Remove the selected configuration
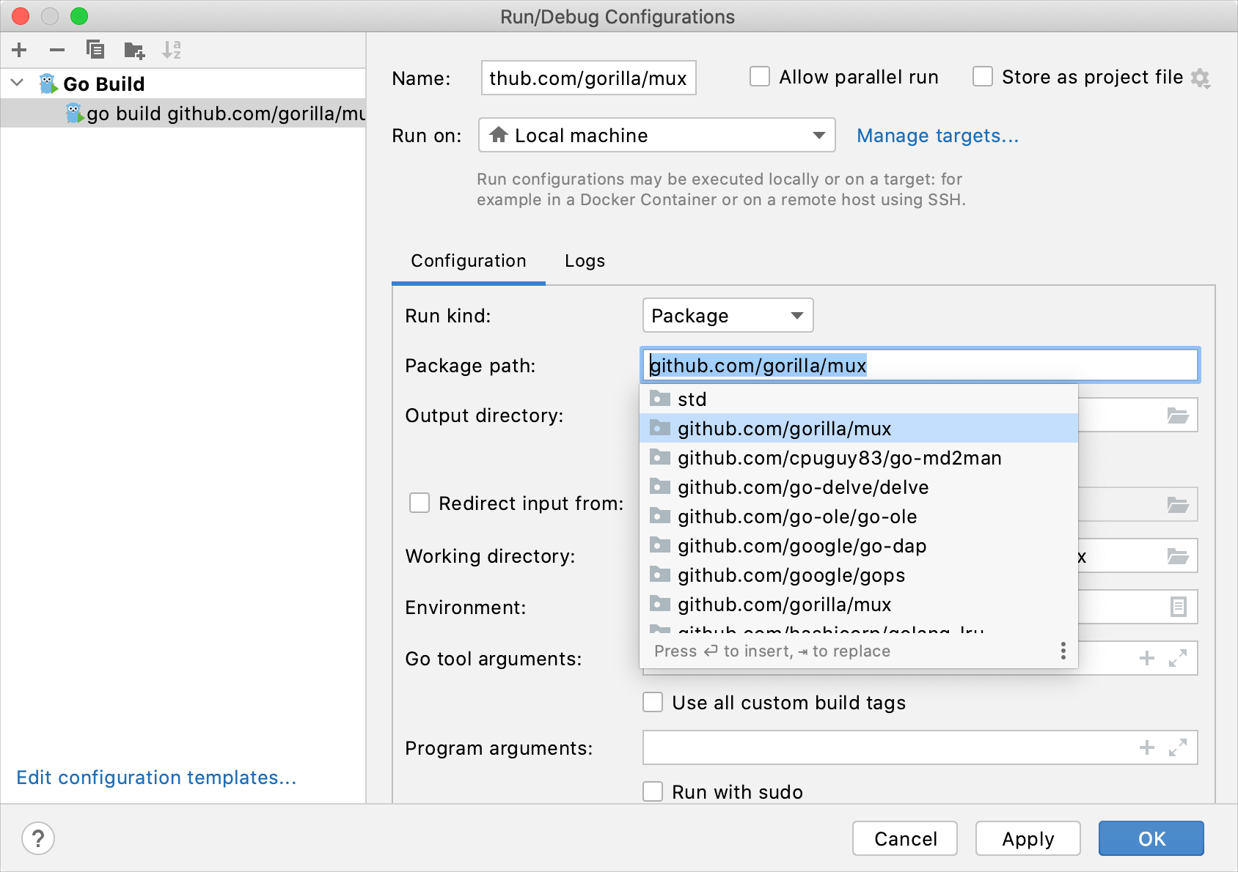 click(57, 50)
